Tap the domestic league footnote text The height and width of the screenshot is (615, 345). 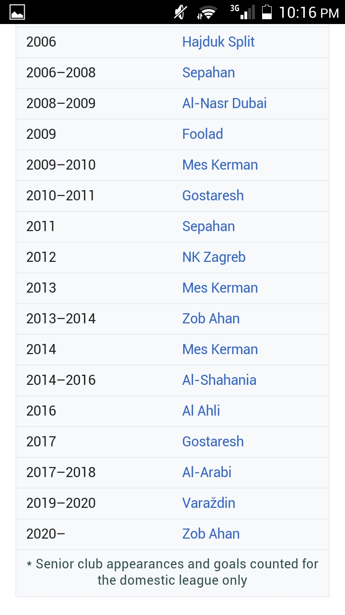pos(172,572)
